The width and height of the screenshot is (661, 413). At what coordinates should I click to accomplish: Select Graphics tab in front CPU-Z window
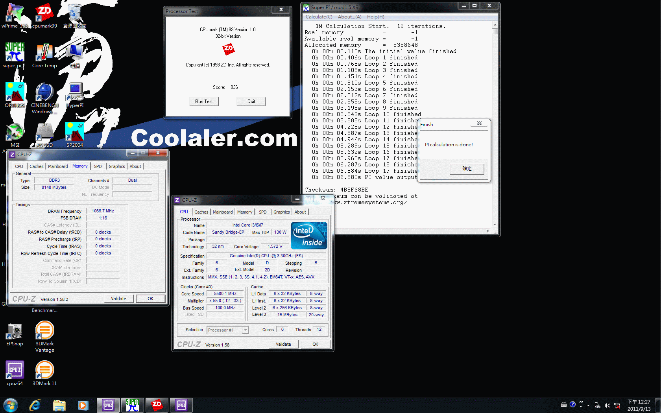pos(282,212)
